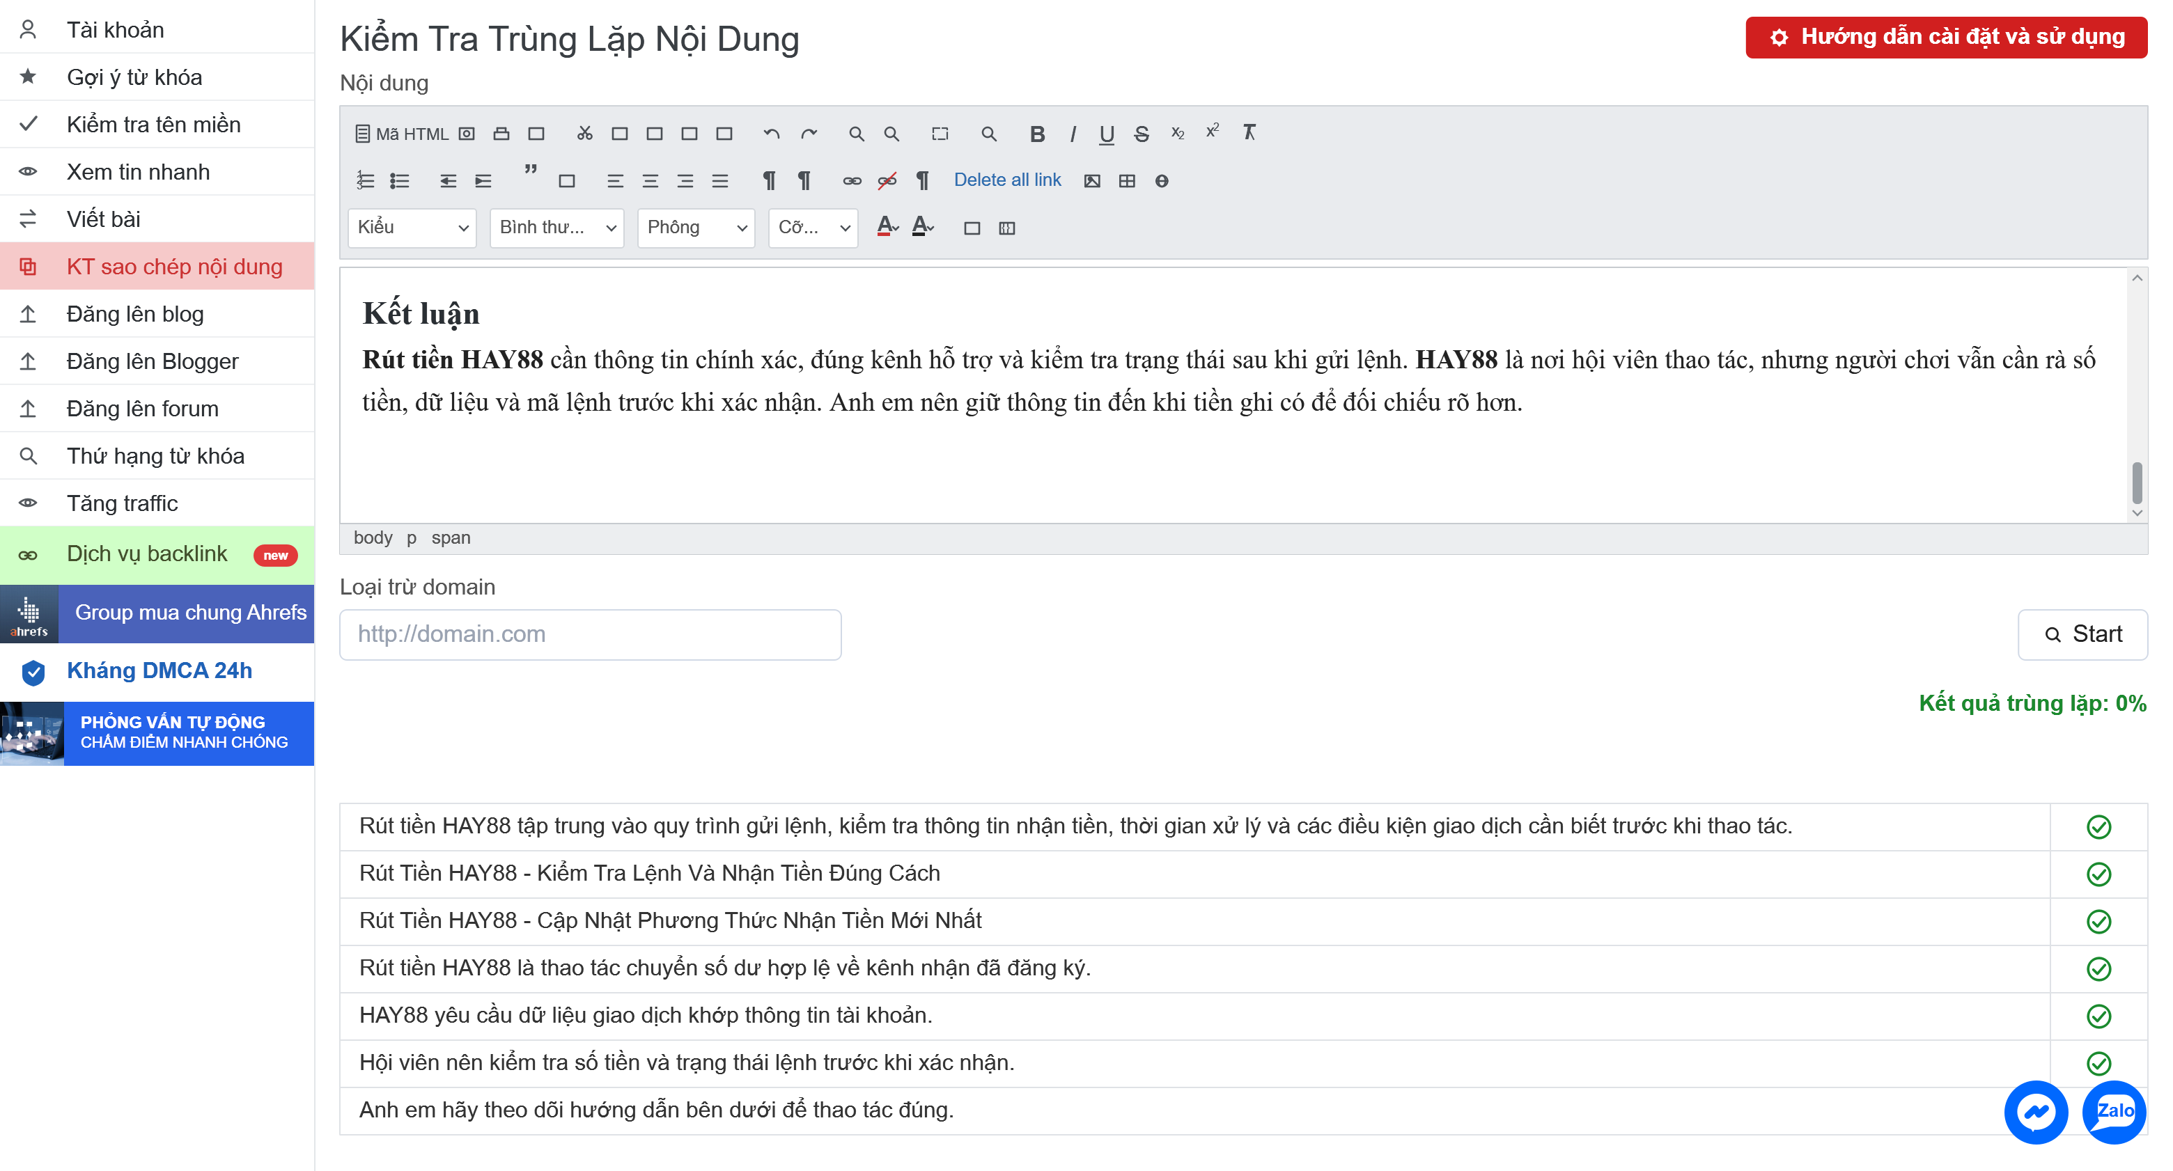Click the Start check button
Screen dimensions: 2173x1171
(x=2082, y=634)
